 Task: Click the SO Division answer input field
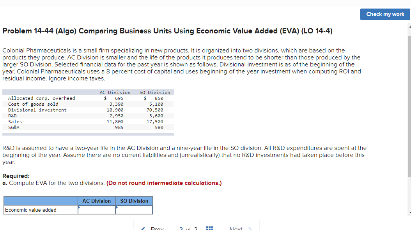[x=134, y=210]
